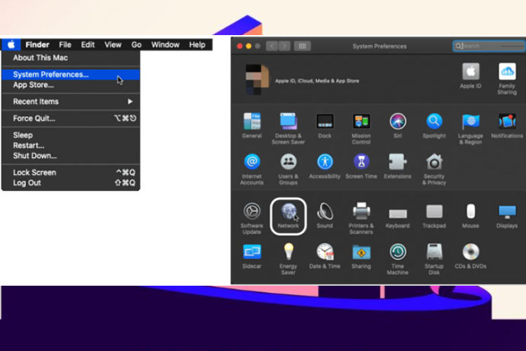Open the Siri preferences pane

(x=398, y=125)
